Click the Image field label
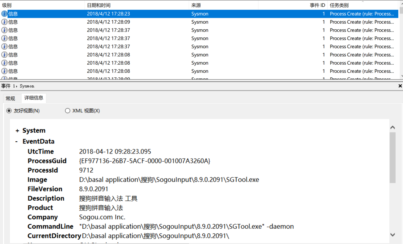The image size is (403, 244). pyautogui.click(x=37, y=180)
